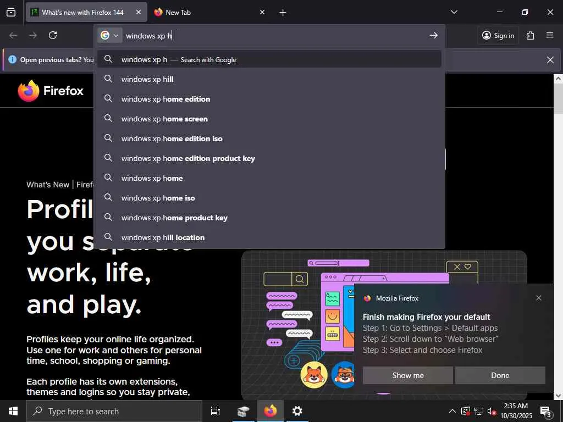
Task: Open Task View on the taskbar
Action: click(x=215, y=411)
